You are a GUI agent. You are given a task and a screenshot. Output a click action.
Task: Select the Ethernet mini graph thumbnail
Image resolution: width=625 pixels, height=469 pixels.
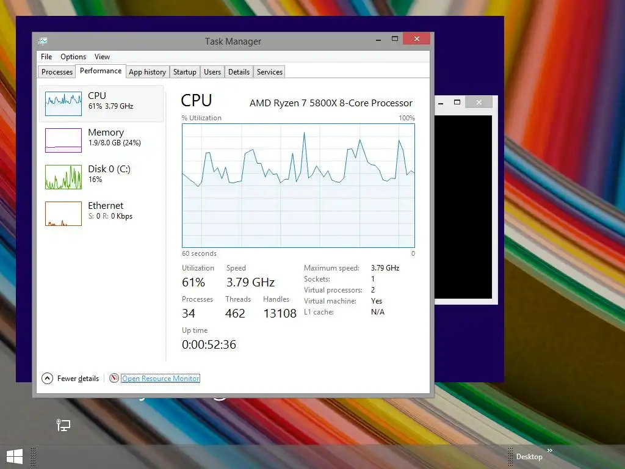click(63, 214)
